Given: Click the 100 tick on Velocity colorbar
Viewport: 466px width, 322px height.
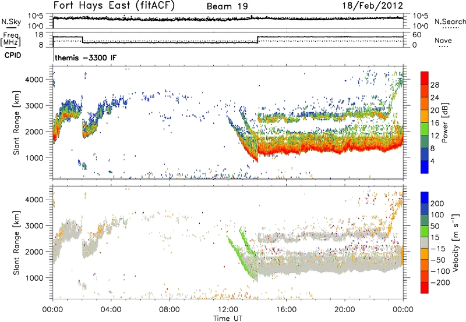Looking at the screenshot, I should [x=437, y=215].
